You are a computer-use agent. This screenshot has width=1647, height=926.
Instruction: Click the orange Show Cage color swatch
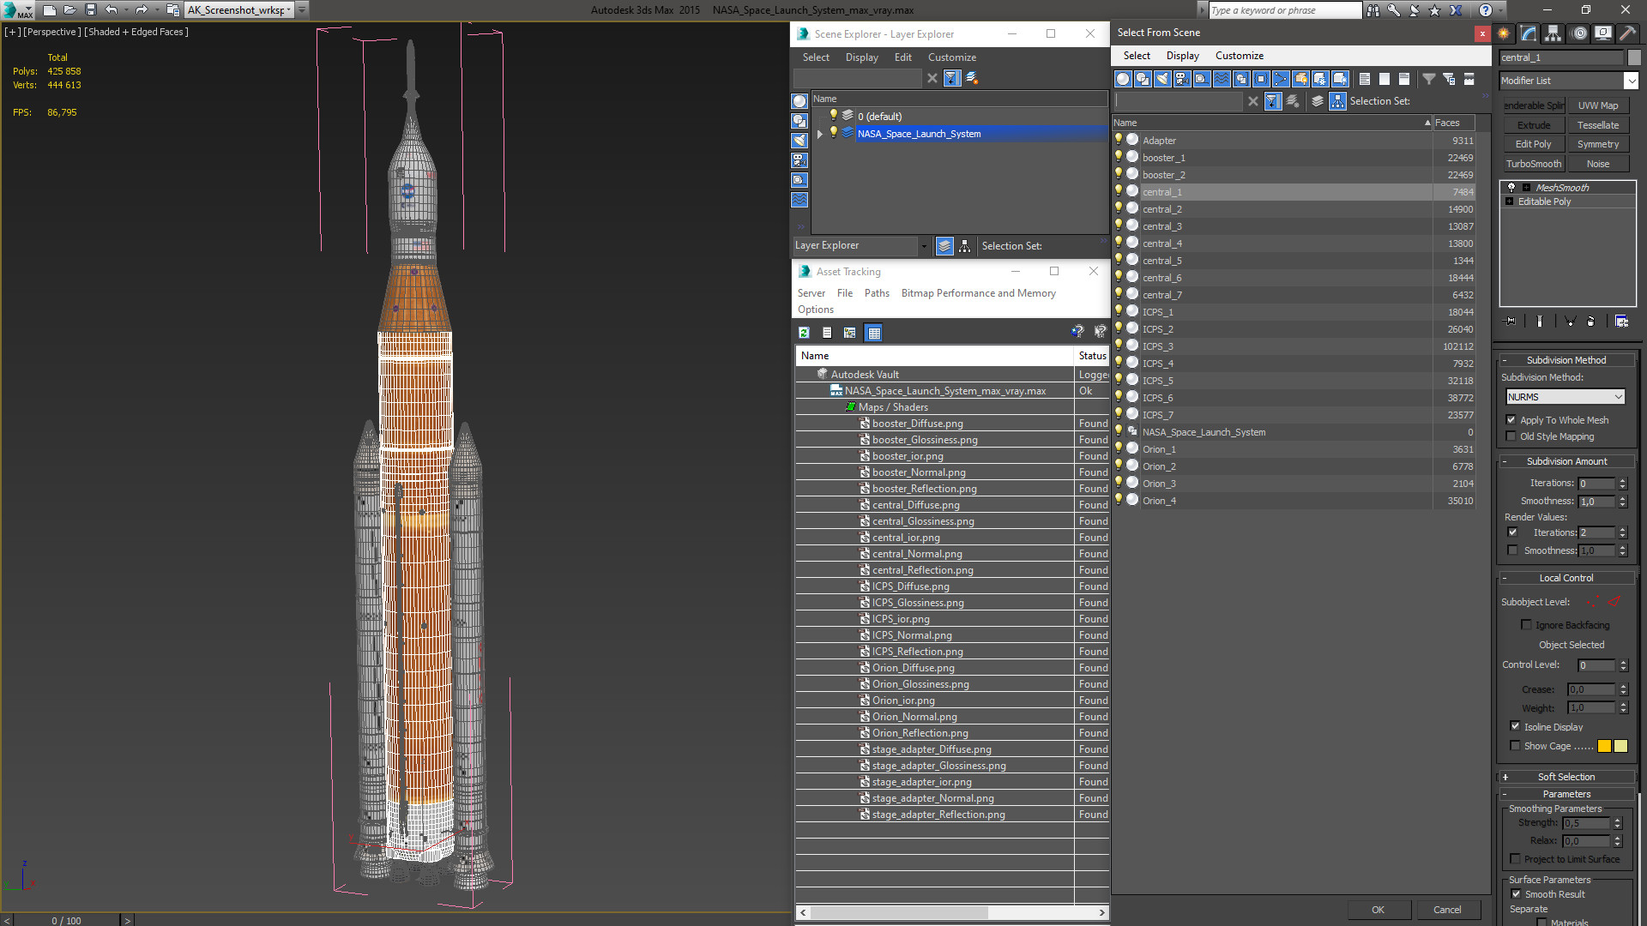[x=1604, y=746]
